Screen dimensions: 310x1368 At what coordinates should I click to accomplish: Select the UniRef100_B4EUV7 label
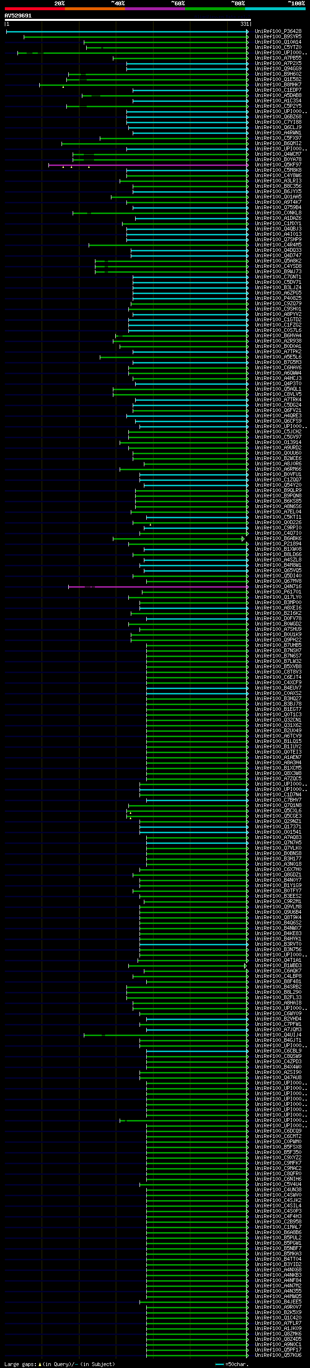[x=278, y=688]
